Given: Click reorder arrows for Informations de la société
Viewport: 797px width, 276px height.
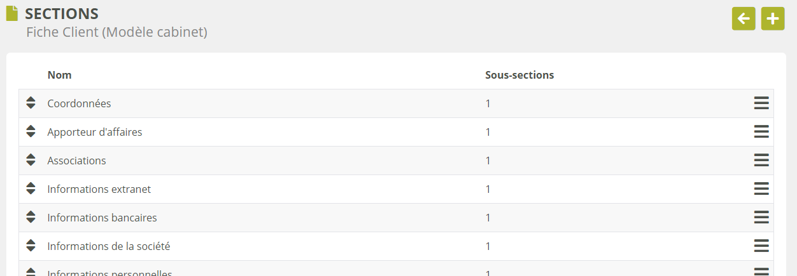Looking at the screenshot, I should [x=31, y=246].
